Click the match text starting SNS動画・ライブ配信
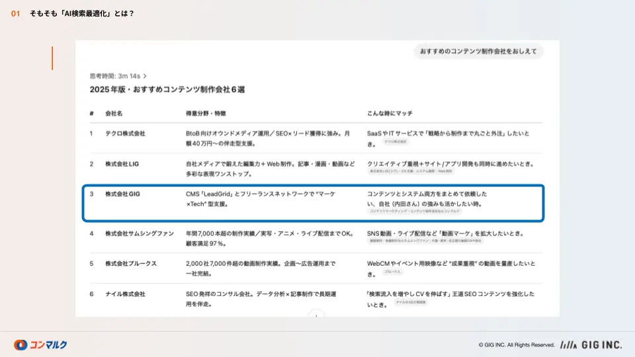The image size is (635, 357). coord(446,233)
